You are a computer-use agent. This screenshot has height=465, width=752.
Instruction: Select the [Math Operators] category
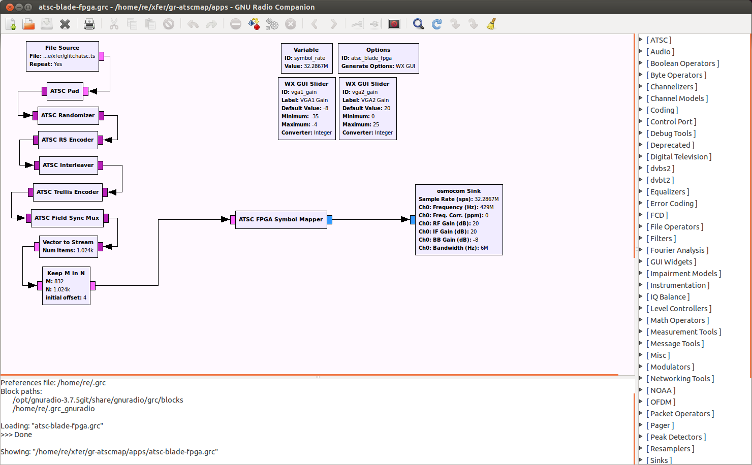tap(677, 320)
